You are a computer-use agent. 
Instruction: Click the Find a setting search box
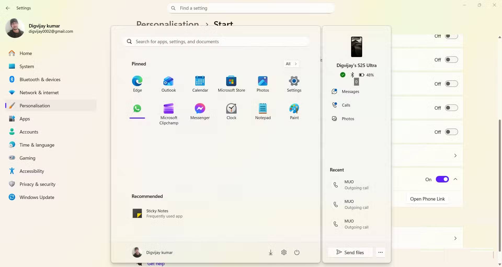click(251, 8)
